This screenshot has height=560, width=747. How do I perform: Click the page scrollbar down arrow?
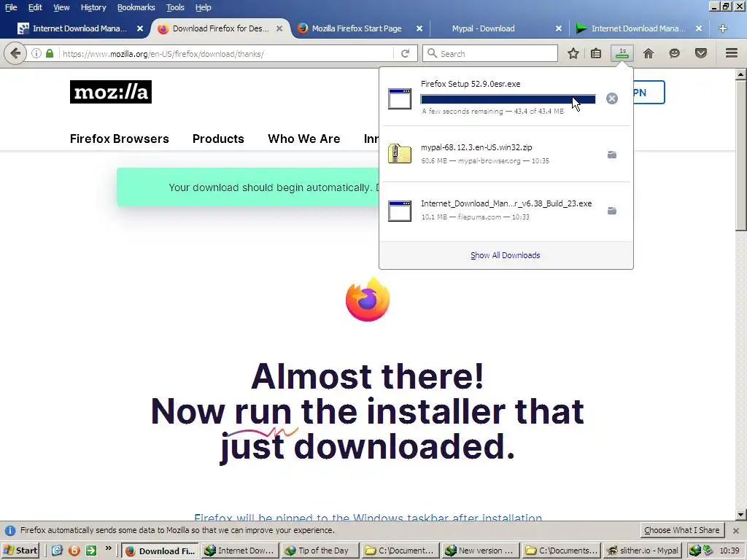(741, 514)
